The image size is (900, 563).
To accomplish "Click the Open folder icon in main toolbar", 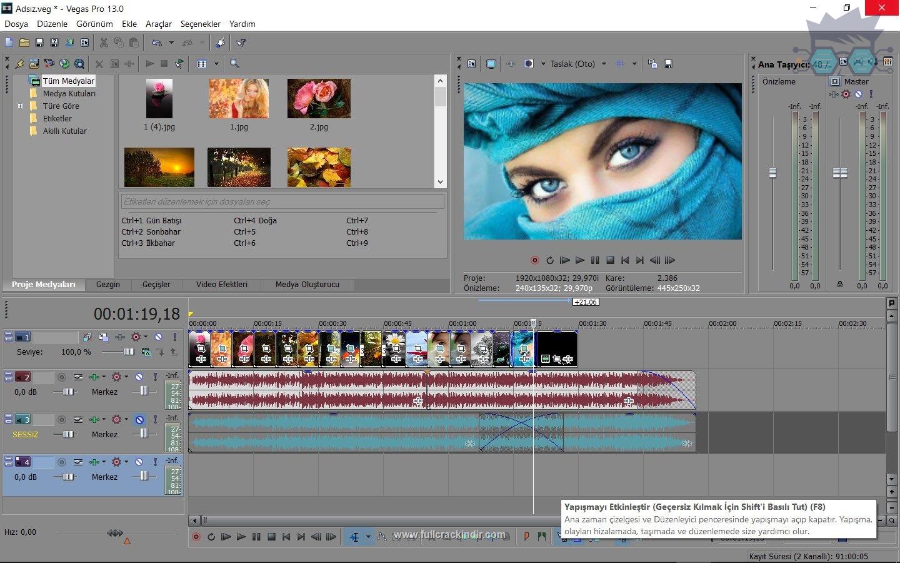I will (24, 43).
